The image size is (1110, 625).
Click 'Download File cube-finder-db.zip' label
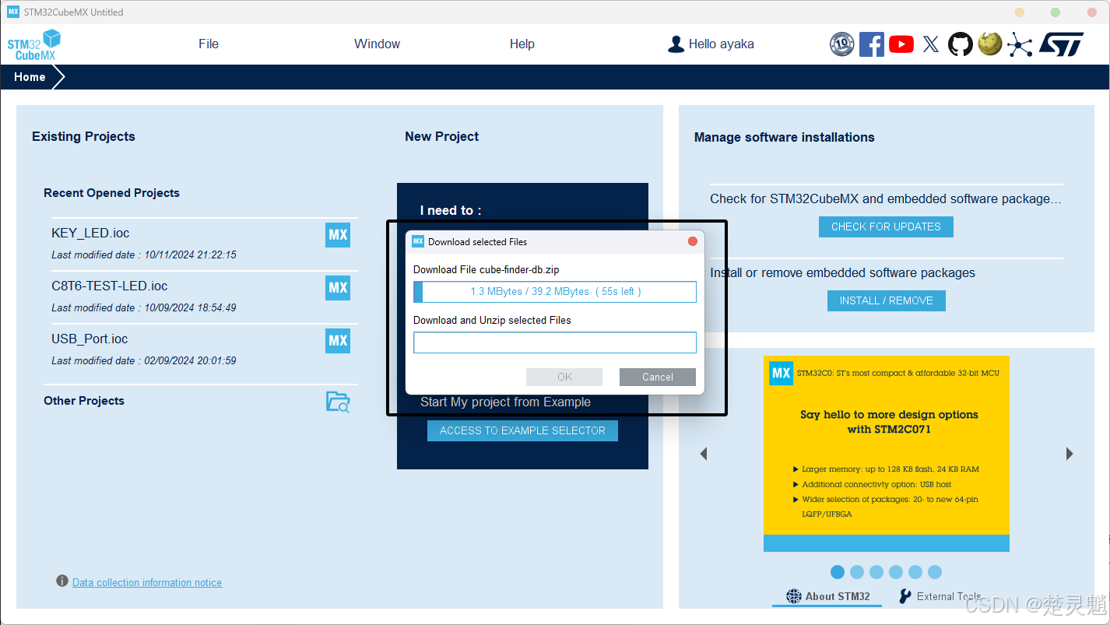click(x=487, y=270)
